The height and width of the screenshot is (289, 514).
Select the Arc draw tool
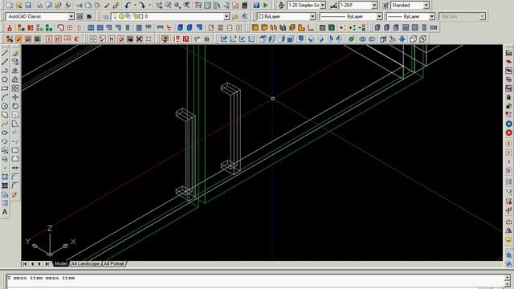point(5,97)
